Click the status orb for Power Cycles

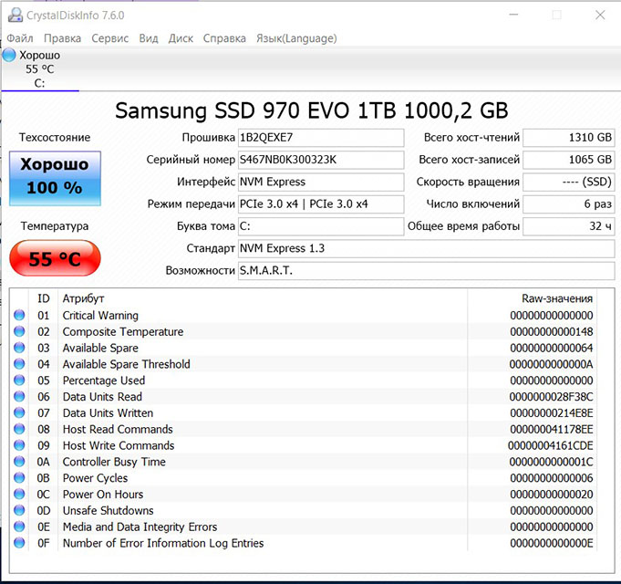[19, 477]
